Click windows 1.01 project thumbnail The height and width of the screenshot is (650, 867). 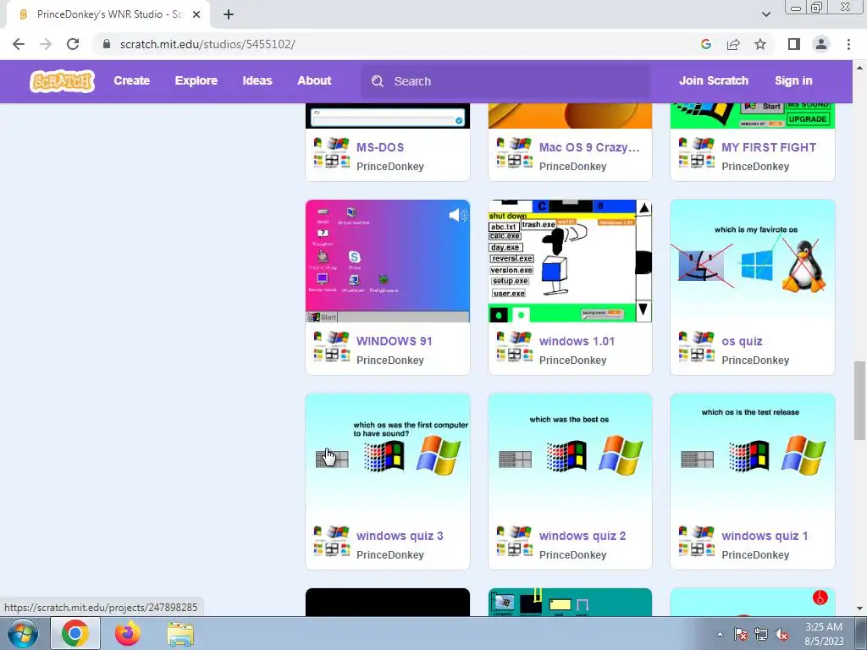(570, 261)
